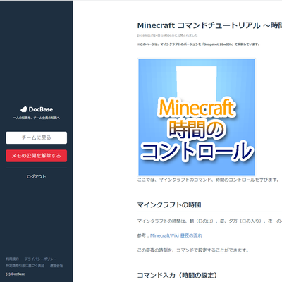Open the プライバシーポリシー footer link
Image resolution: width=282 pixels, height=282 pixels.
tap(40, 259)
